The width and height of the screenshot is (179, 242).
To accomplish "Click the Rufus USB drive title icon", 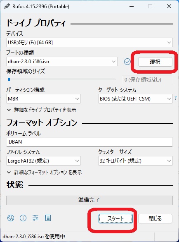I will [x=7, y=6].
